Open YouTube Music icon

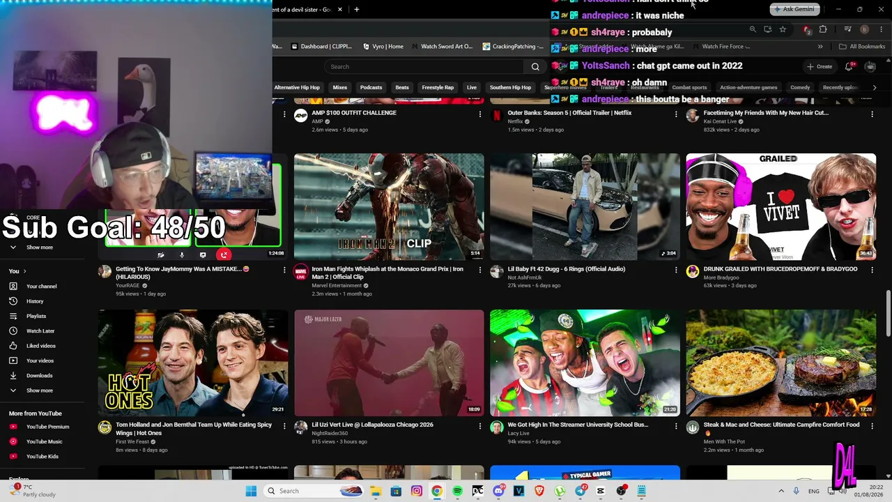tap(13, 441)
